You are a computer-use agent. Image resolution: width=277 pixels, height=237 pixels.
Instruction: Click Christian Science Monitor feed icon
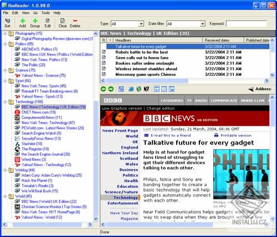(17, 207)
